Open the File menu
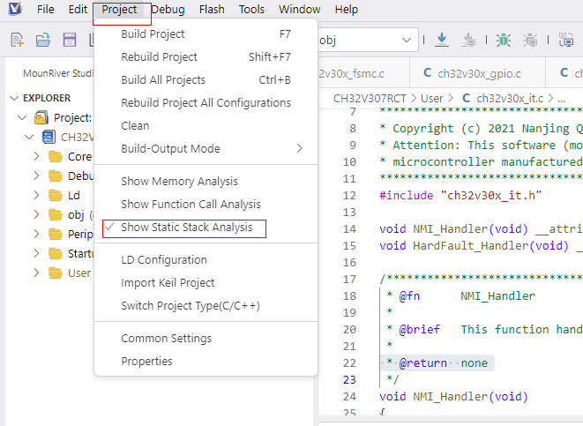Screen dimensions: 583x426 pyautogui.click(x=45, y=10)
